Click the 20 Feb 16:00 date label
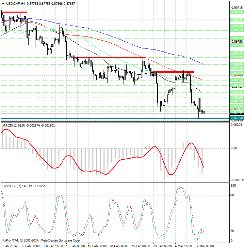The height and width of the screenshot is (249, 244). coord(119,246)
